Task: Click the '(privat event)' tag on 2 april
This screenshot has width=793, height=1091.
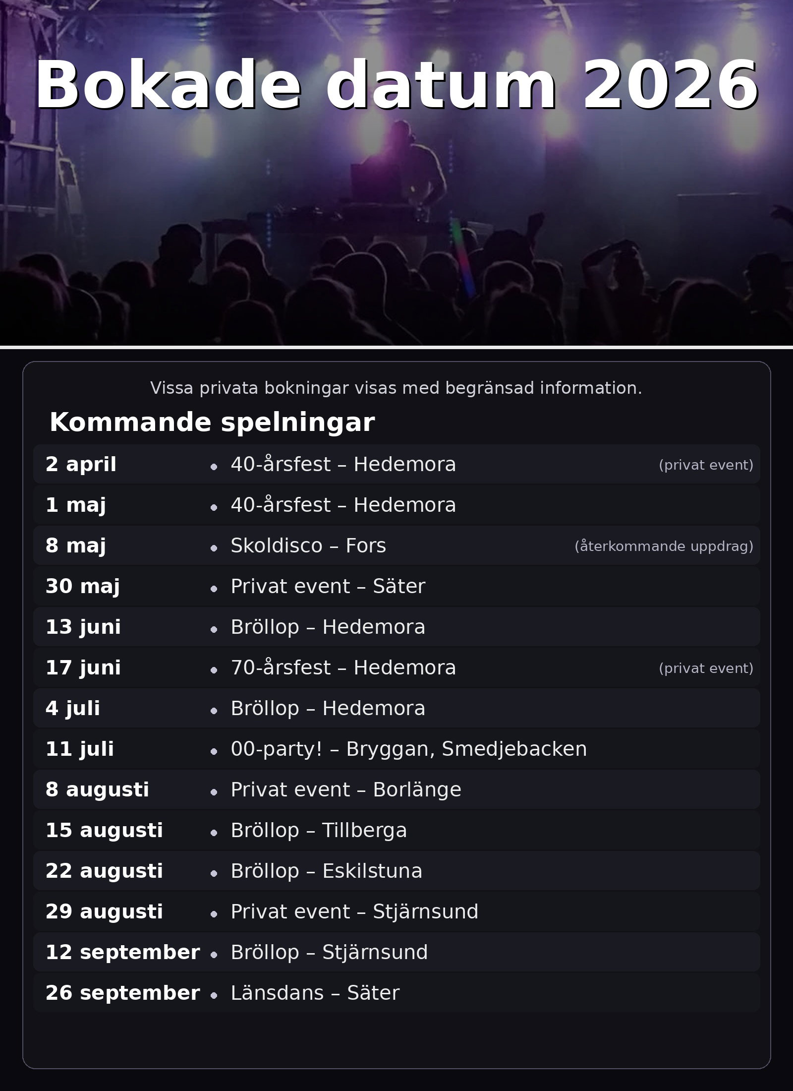Action: 706,465
